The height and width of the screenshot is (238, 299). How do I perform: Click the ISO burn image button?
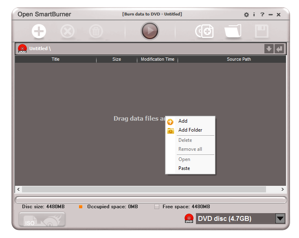click(42, 219)
